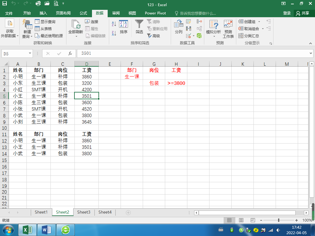315x236 pixels.
Task: Click the Flash Fill icon in 数据工具
Action: pyautogui.click(x=189, y=22)
